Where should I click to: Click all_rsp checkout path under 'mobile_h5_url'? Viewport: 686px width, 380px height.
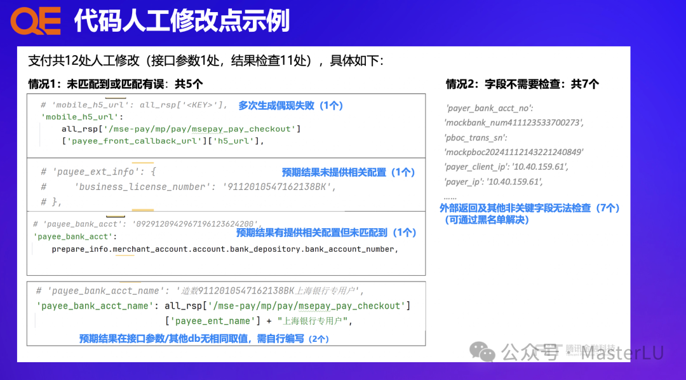point(181,129)
